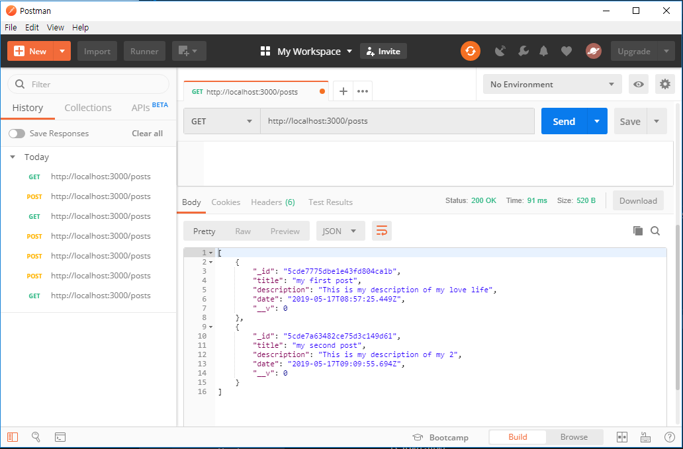The height and width of the screenshot is (449, 683).
Task: Open the Bootcamp learning center
Action: click(440, 437)
